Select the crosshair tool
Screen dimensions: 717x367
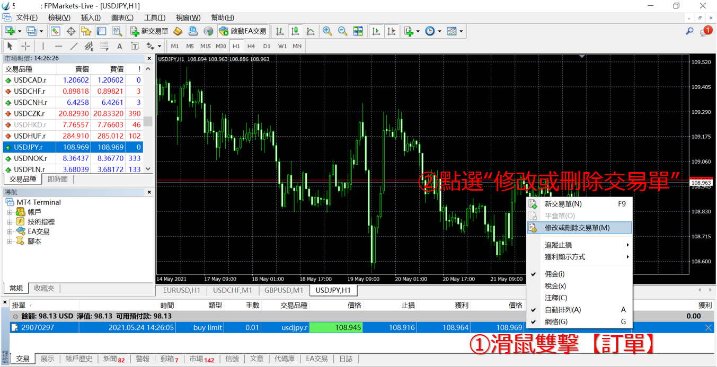tap(25, 46)
